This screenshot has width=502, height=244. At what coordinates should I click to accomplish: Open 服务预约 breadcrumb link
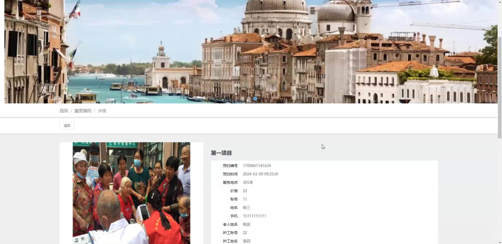[83, 111]
